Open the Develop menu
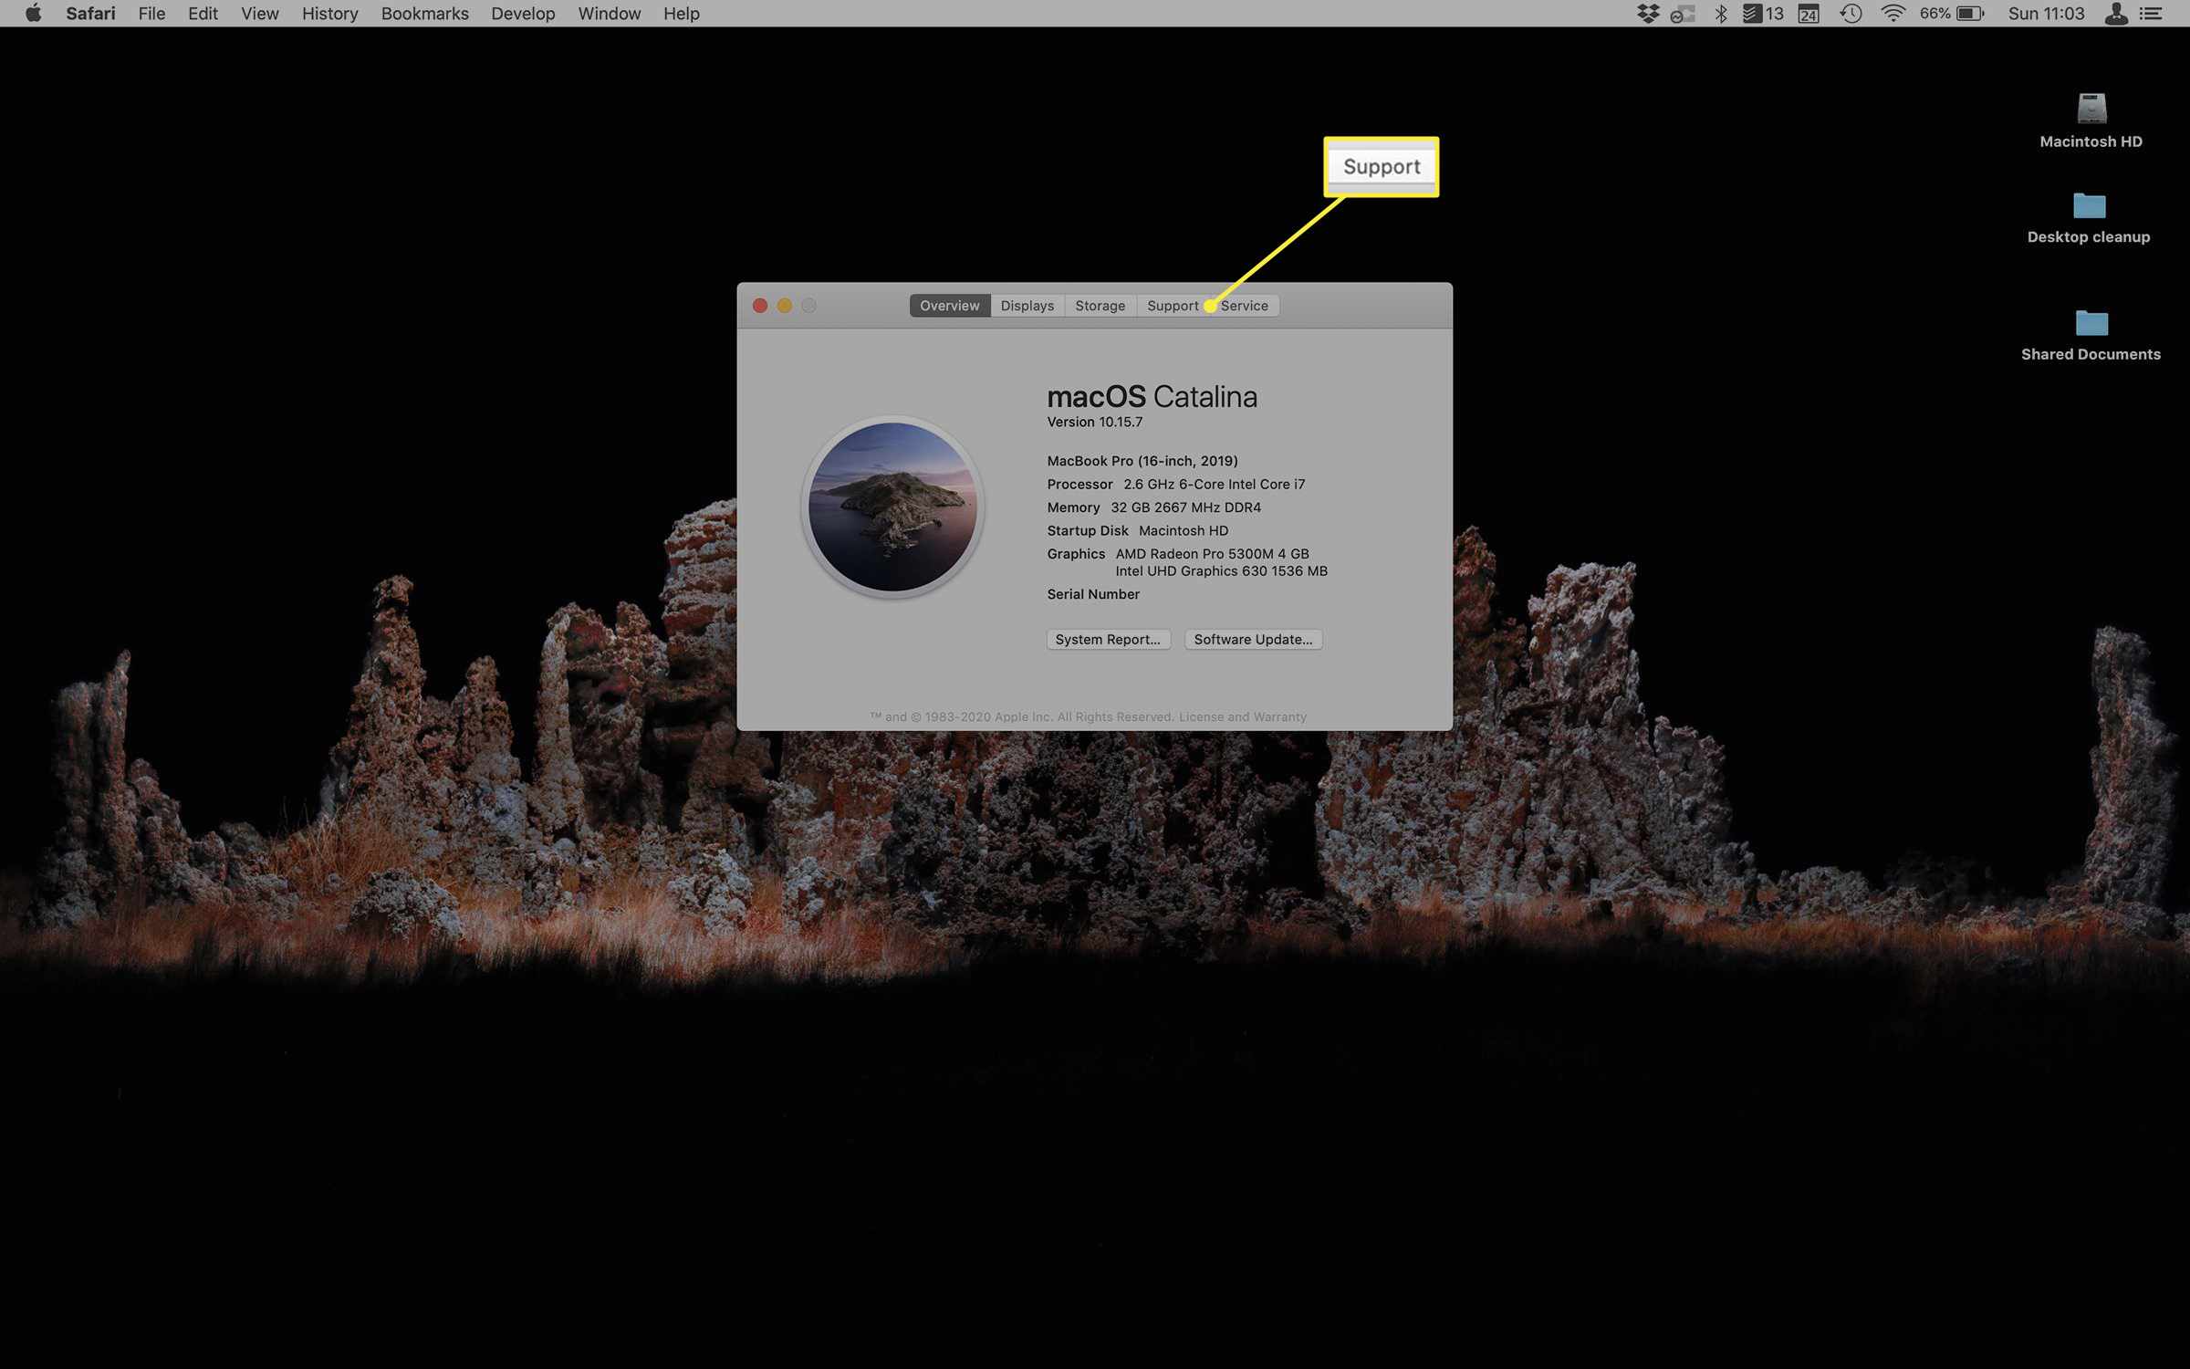Screen dimensions: 2190x1369 click(523, 14)
